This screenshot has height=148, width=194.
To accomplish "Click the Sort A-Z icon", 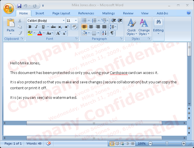I will [104, 33].
